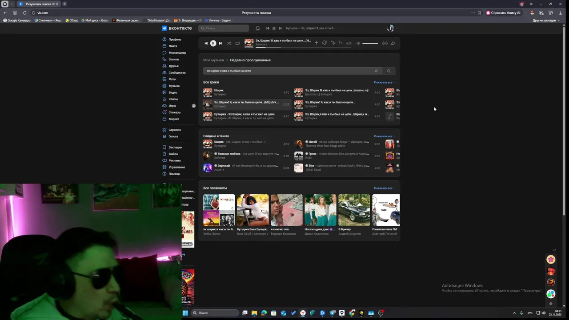569x320 pixels.
Task: Click the sparkle similar-tracks icon
Action: (333, 43)
